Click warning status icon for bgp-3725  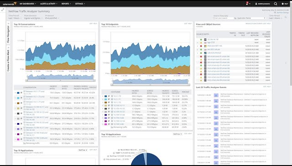(201, 42)
